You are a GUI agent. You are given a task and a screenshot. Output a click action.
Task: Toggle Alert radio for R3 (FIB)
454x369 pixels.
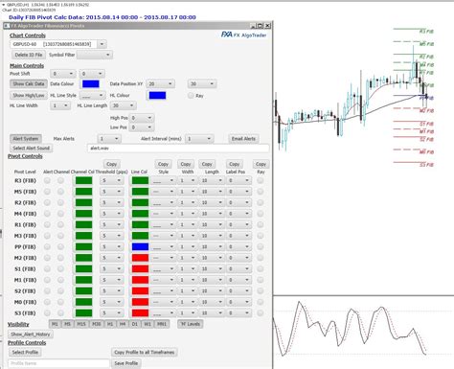[x=47, y=180]
